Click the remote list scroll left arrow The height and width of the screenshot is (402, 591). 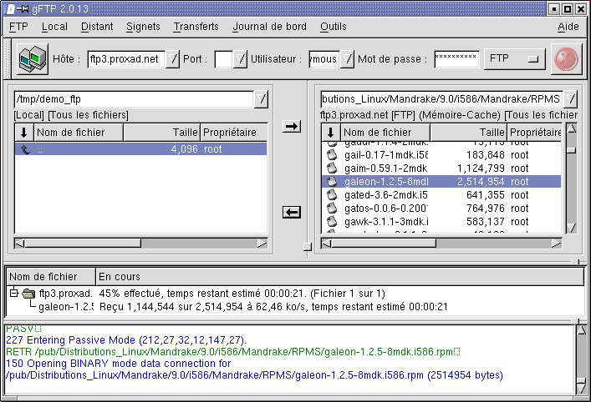(x=326, y=244)
